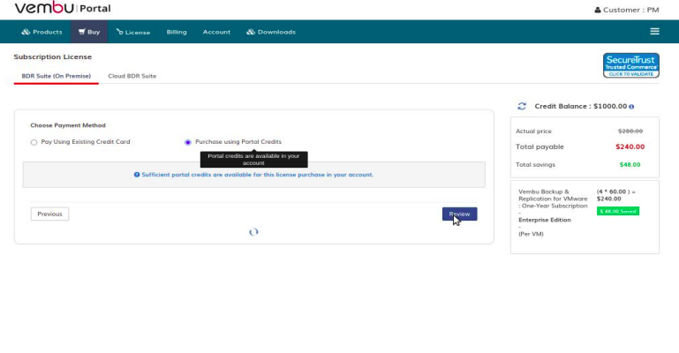Click the (4 * 60.00) = $240.00 calculation

click(x=615, y=195)
